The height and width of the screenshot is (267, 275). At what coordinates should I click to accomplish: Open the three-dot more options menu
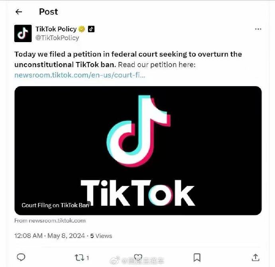coord(258,29)
